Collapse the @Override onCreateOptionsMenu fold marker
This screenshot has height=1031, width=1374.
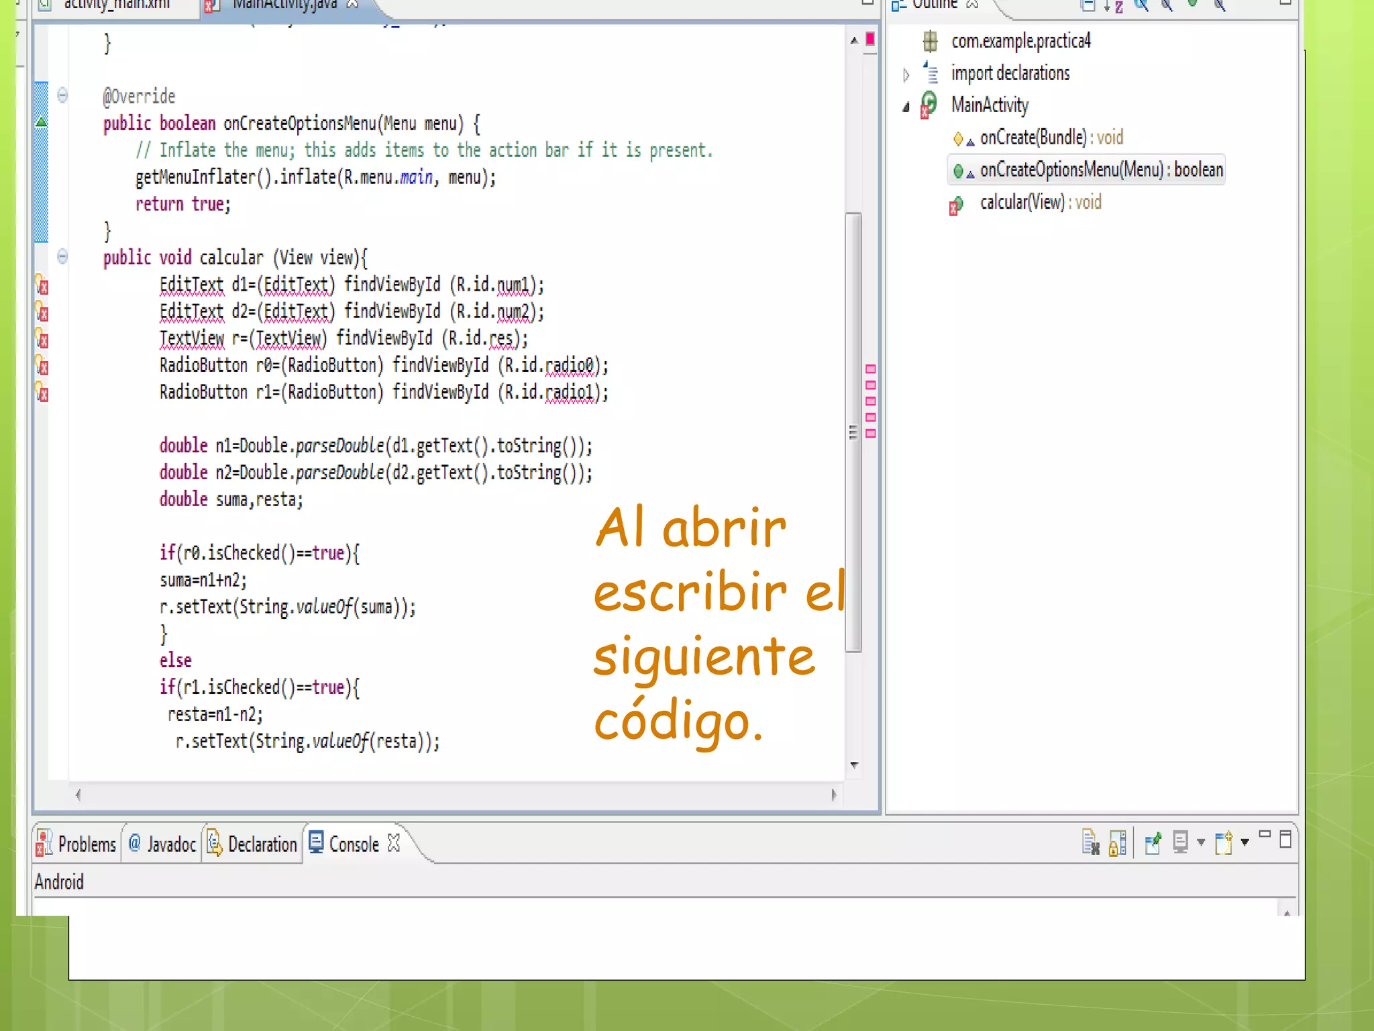click(x=62, y=95)
